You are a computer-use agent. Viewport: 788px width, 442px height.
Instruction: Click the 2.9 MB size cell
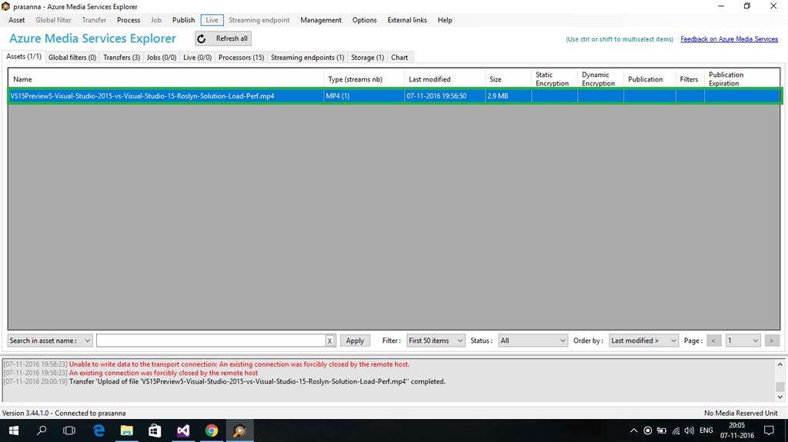tap(508, 96)
